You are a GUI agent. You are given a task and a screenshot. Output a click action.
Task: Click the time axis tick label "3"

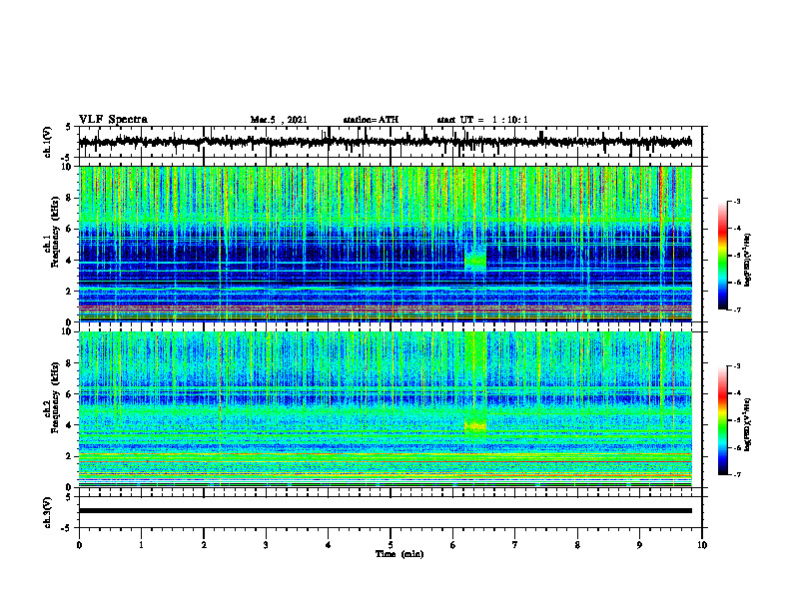[266, 545]
